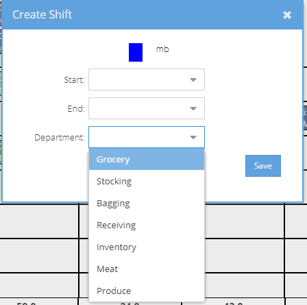The width and height of the screenshot is (307, 305).
Task: Click the Save button
Action: click(263, 166)
